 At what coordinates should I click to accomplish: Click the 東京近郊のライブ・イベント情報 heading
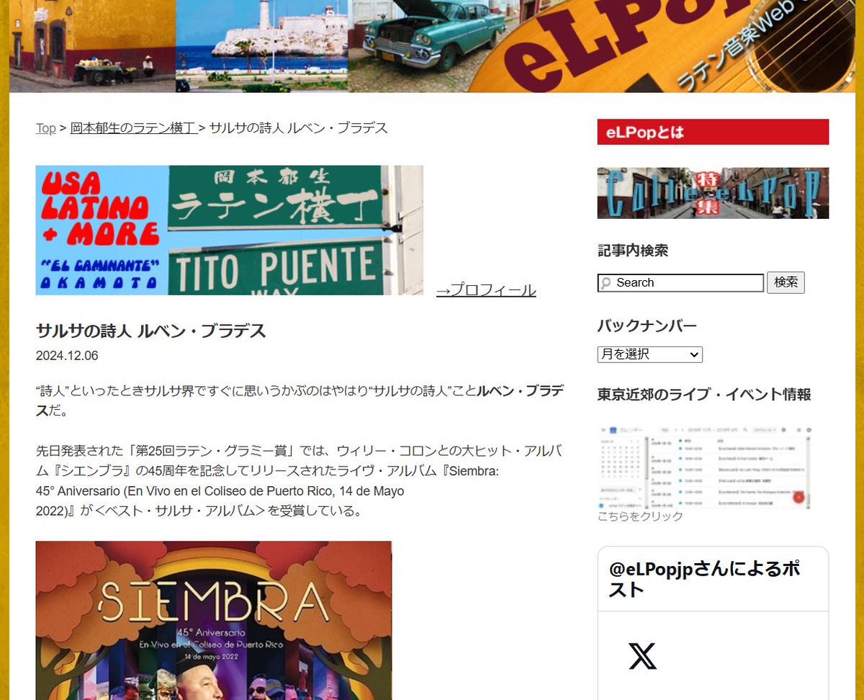(704, 395)
